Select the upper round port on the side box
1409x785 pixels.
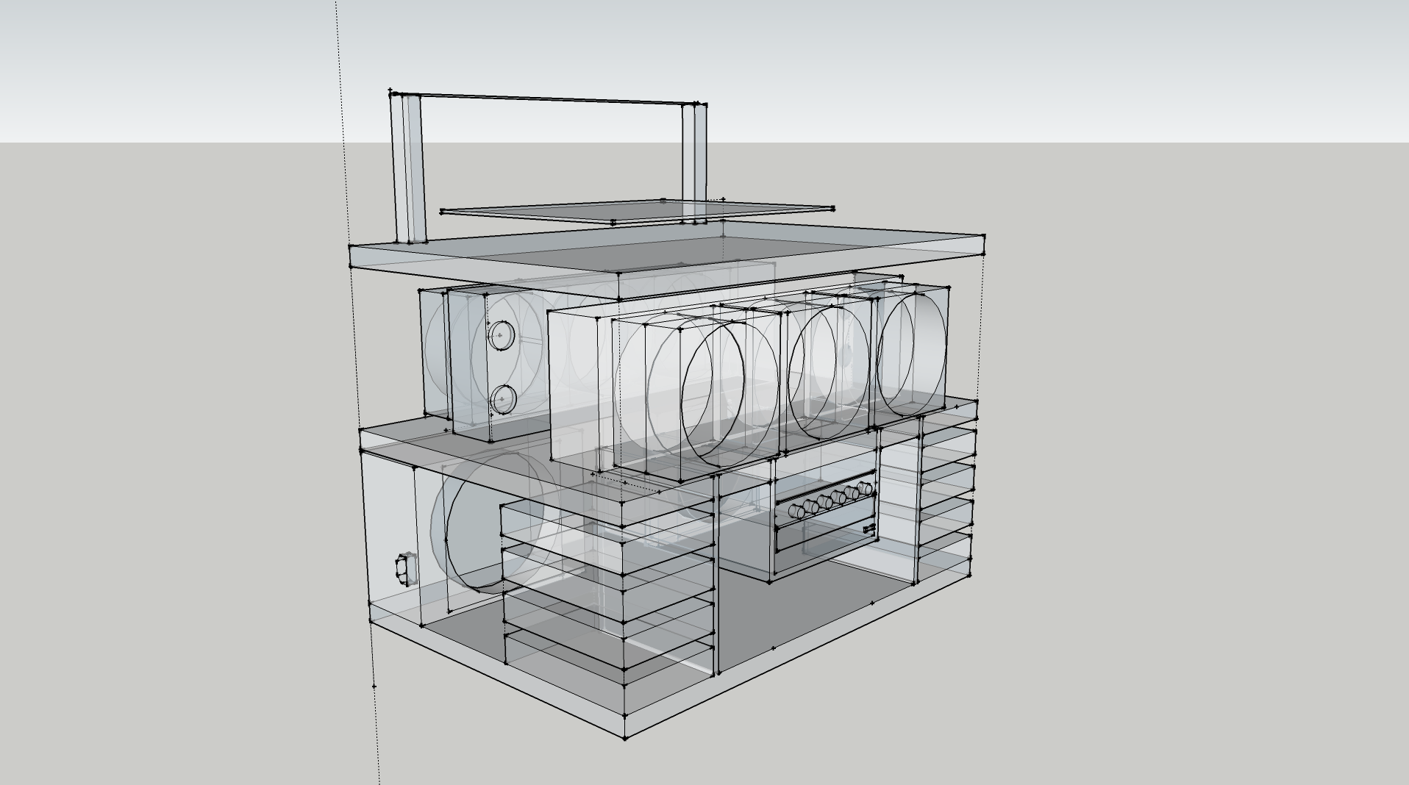(x=501, y=336)
